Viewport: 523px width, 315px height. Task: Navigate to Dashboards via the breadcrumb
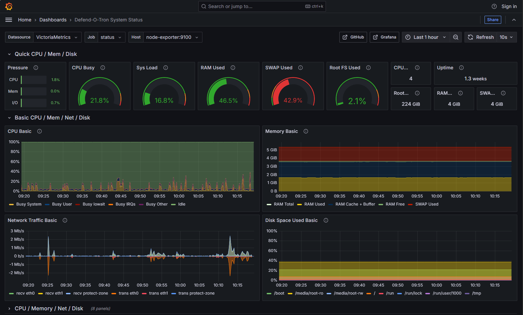(x=53, y=20)
